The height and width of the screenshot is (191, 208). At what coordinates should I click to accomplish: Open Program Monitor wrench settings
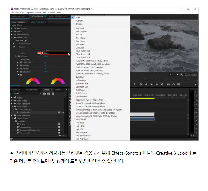(182, 75)
